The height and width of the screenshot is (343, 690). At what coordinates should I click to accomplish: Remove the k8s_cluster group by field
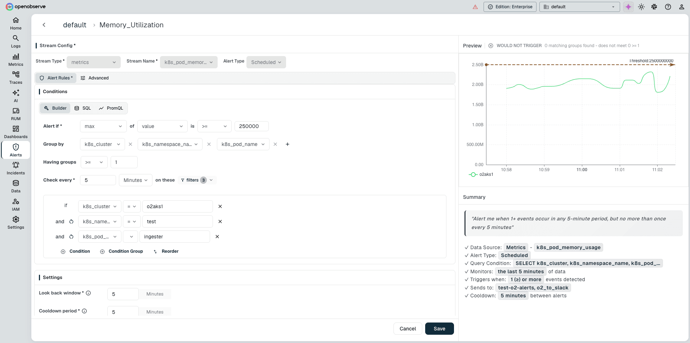pyautogui.click(x=130, y=144)
